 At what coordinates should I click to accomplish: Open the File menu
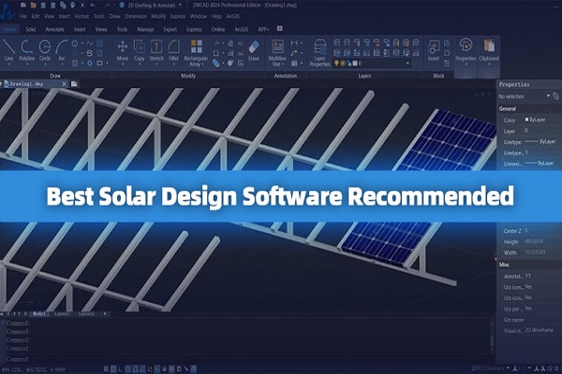[22, 17]
